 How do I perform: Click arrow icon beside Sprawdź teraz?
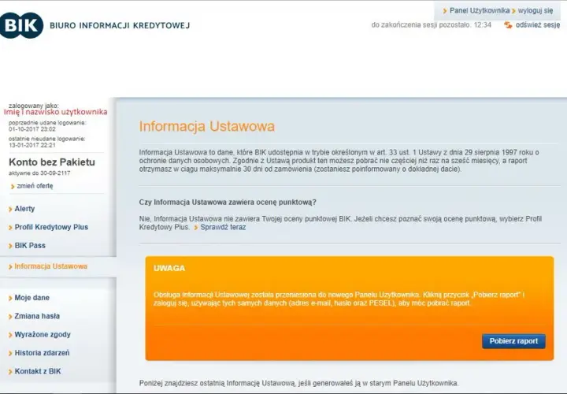196,228
